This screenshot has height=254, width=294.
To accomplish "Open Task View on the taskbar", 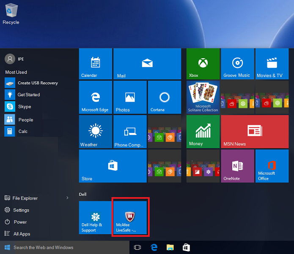I will click(137, 247).
